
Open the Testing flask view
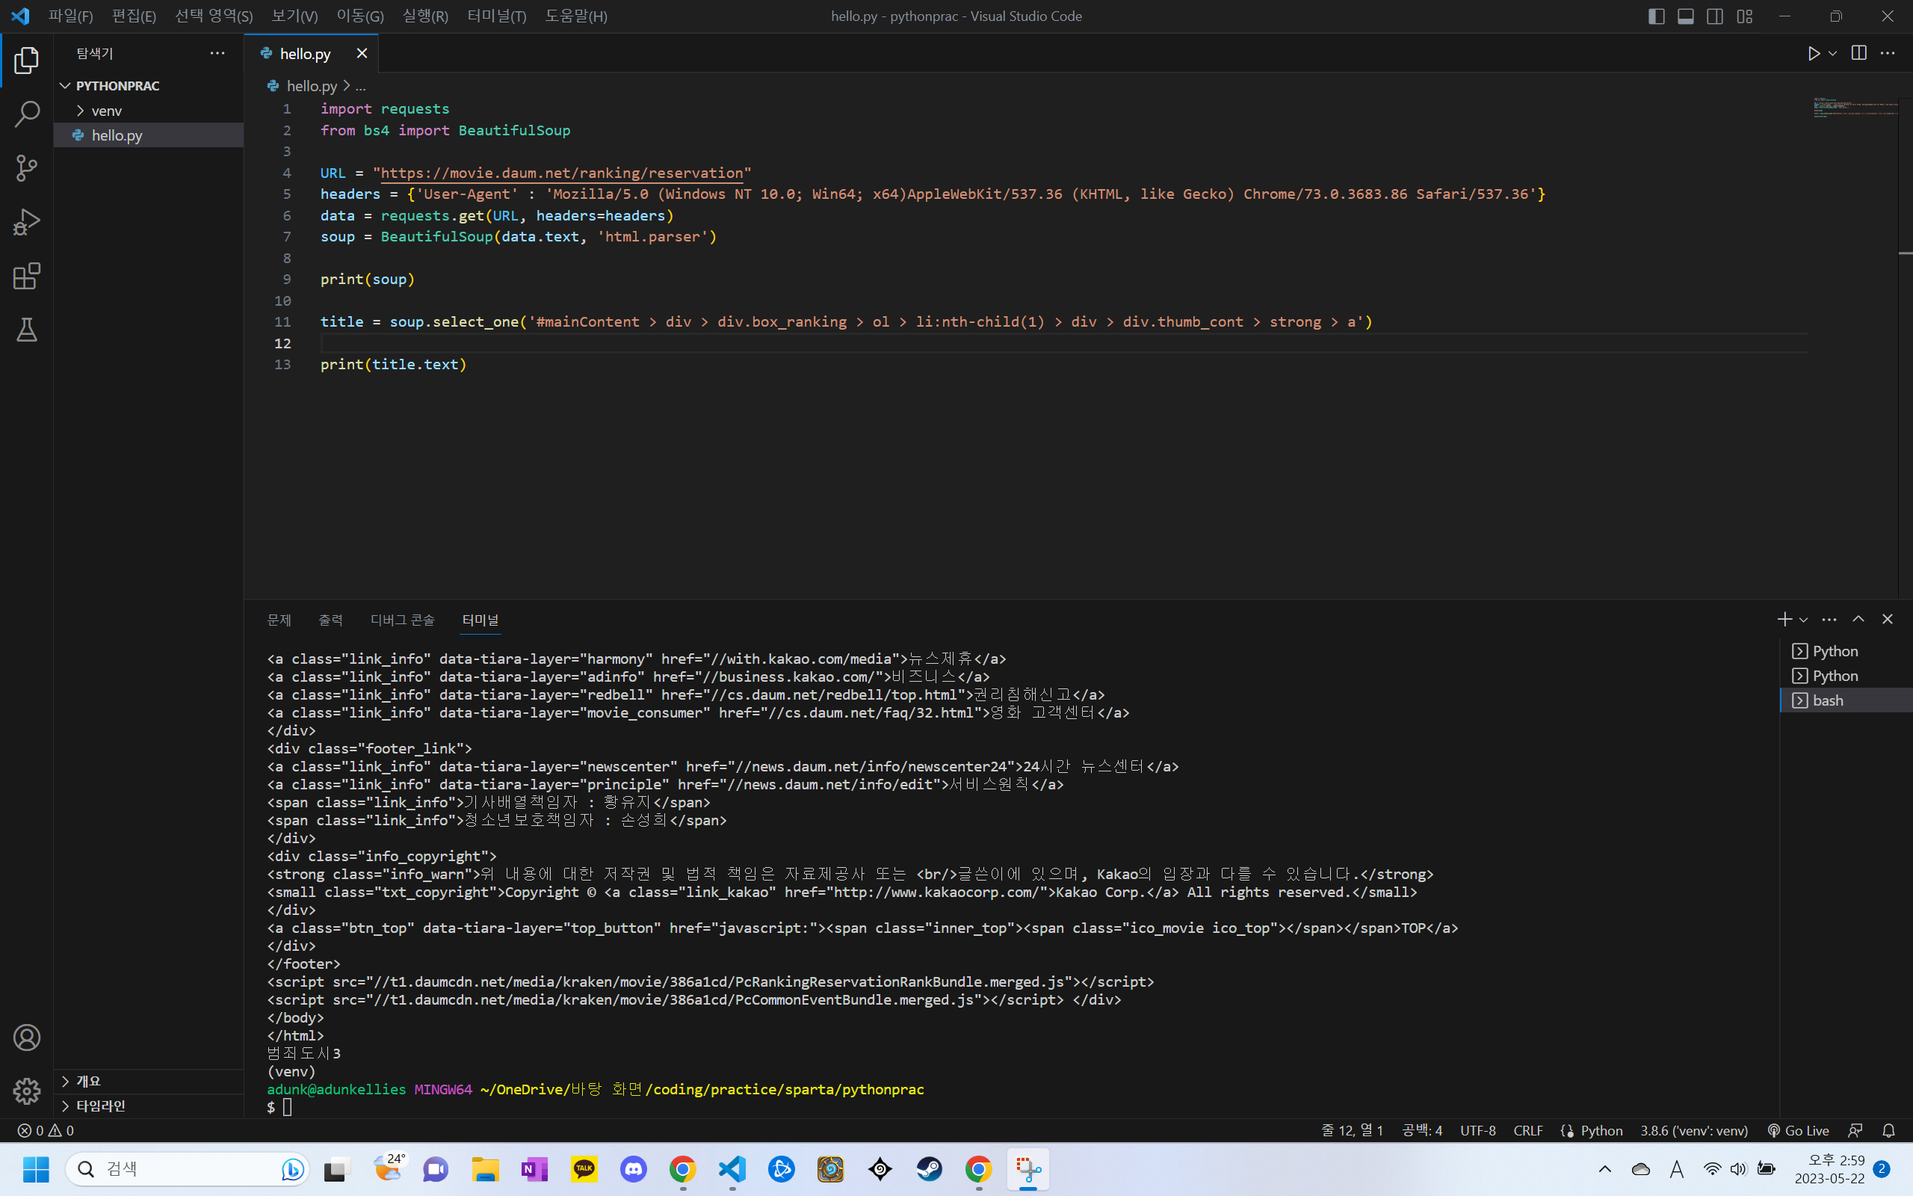pos(27,330)
